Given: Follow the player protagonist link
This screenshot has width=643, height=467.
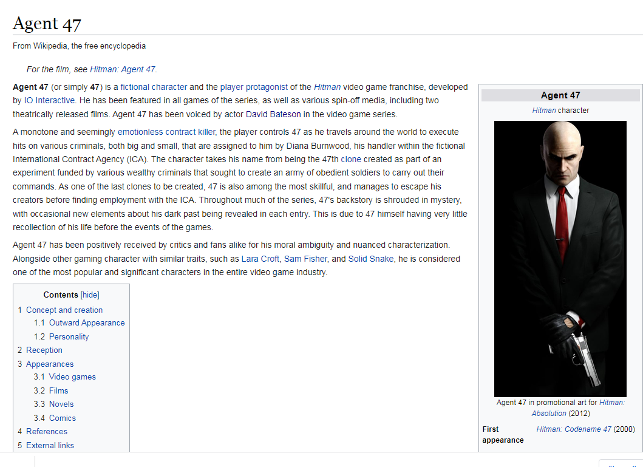Looking at the screenshot, I should [254, 87].
